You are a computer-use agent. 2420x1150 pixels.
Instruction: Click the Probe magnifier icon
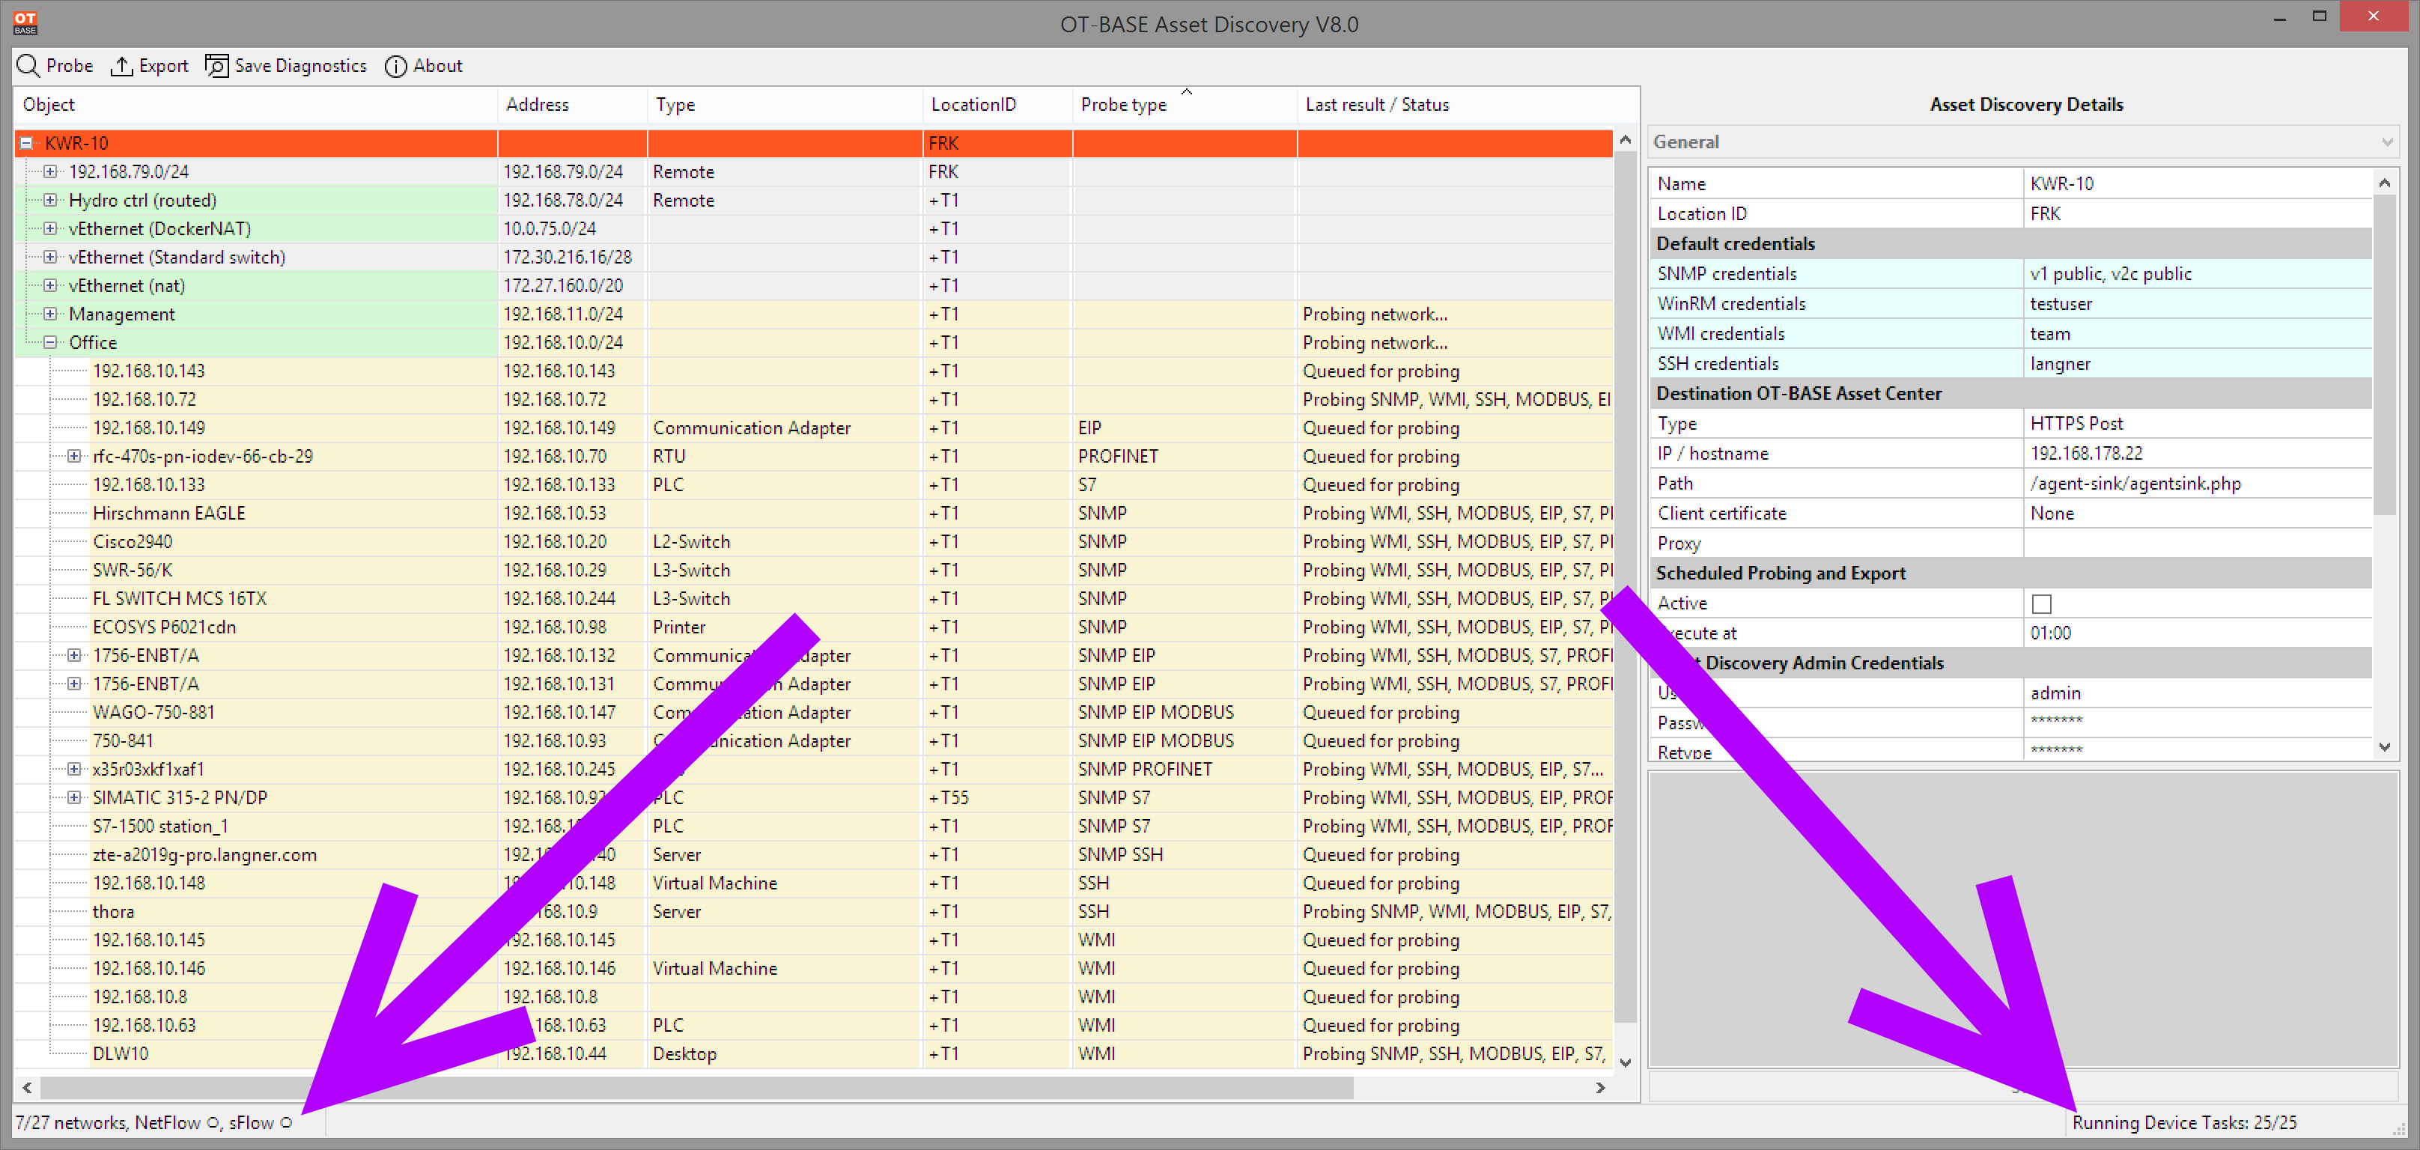click(28, 66)
